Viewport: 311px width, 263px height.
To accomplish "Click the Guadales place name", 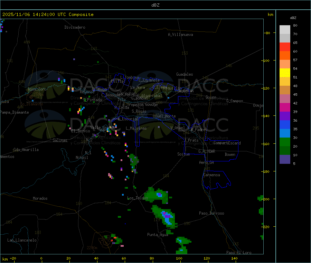I will click(x=185, y=74).
